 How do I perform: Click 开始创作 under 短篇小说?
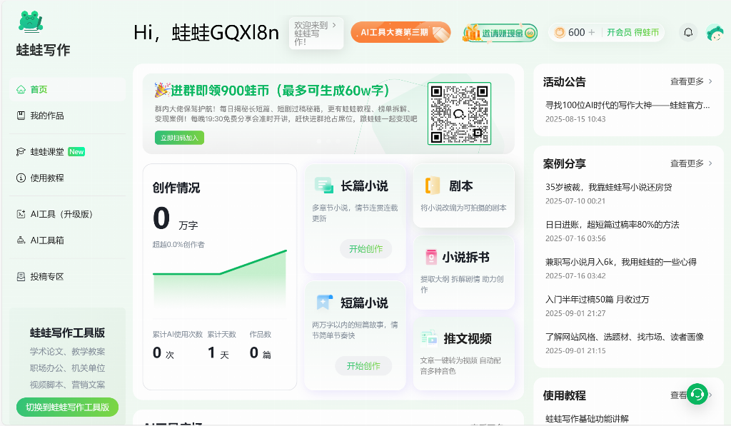coord(363,366)
